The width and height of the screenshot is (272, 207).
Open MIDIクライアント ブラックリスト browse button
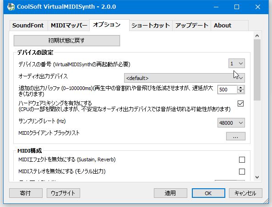point(235,136)
